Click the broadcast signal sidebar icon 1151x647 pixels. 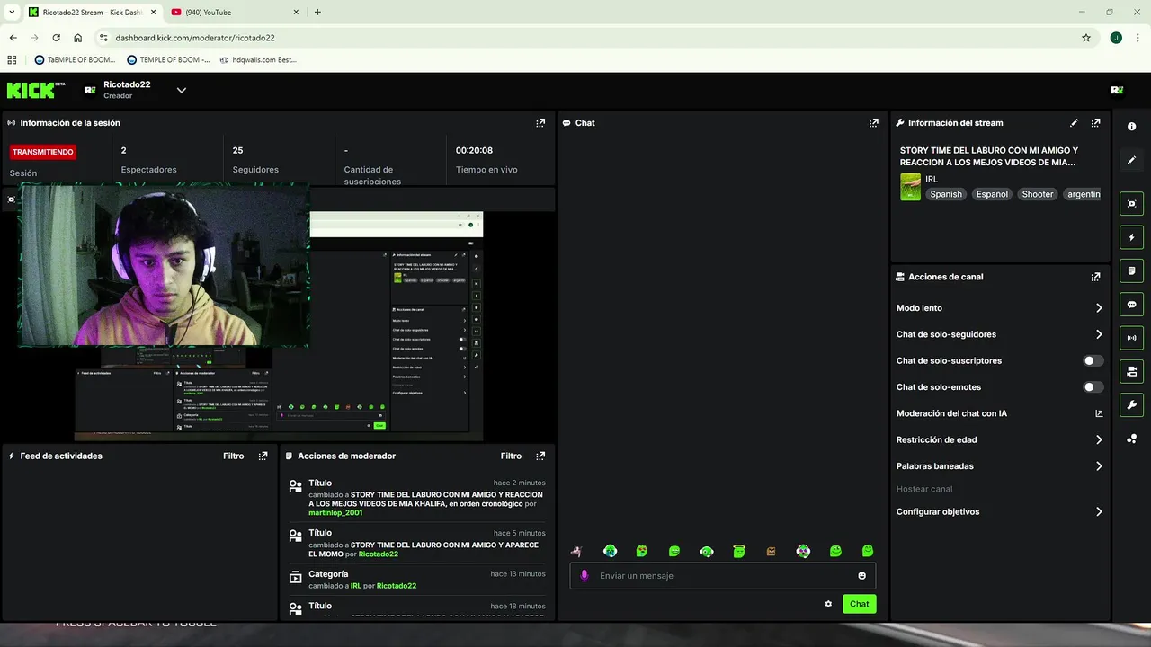click(1131, 338)
